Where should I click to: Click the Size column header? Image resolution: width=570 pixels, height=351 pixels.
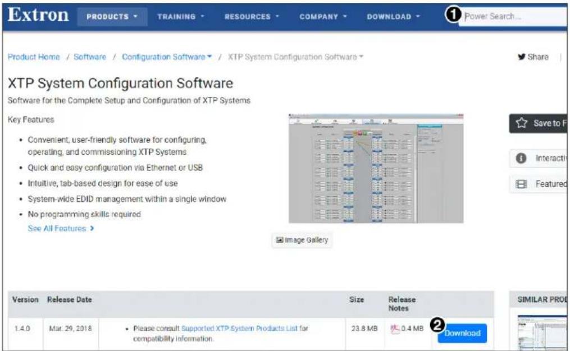[x=357, y=299]
